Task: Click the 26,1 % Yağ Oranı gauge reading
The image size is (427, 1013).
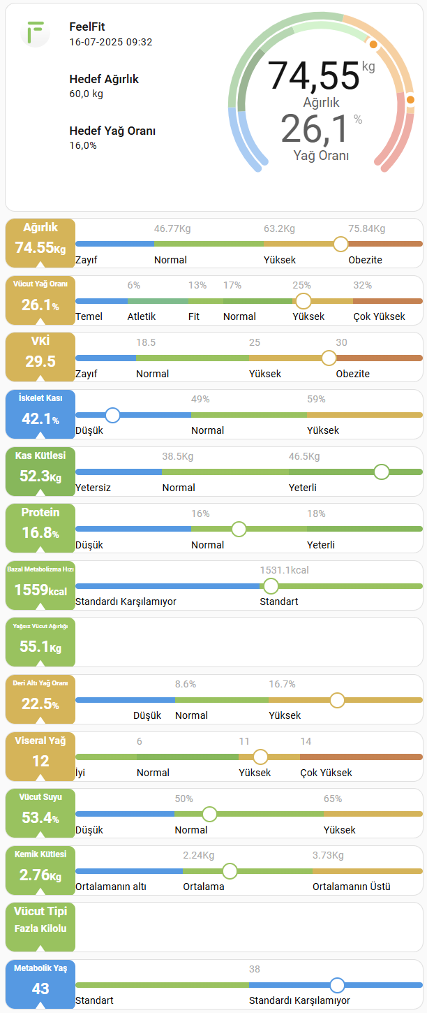Action: point(315,129)
